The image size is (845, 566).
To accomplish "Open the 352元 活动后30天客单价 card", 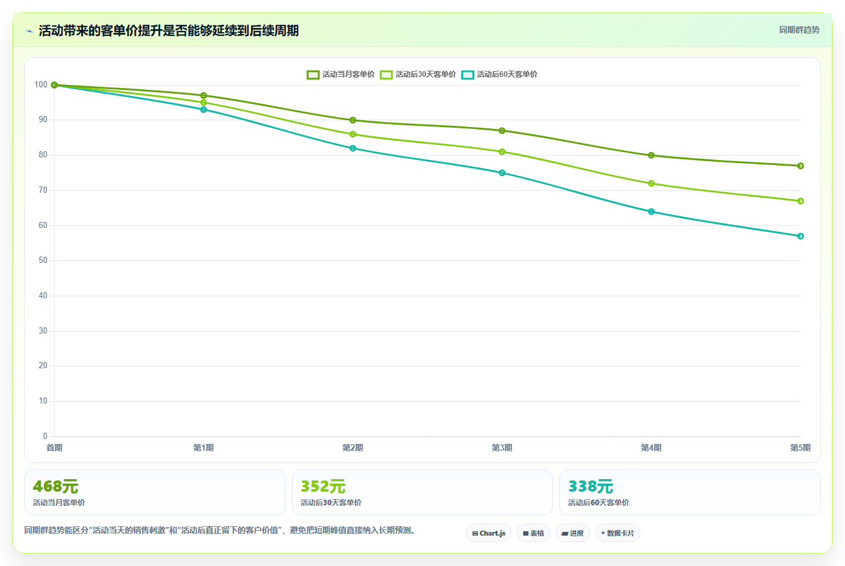I will (422, 492).
